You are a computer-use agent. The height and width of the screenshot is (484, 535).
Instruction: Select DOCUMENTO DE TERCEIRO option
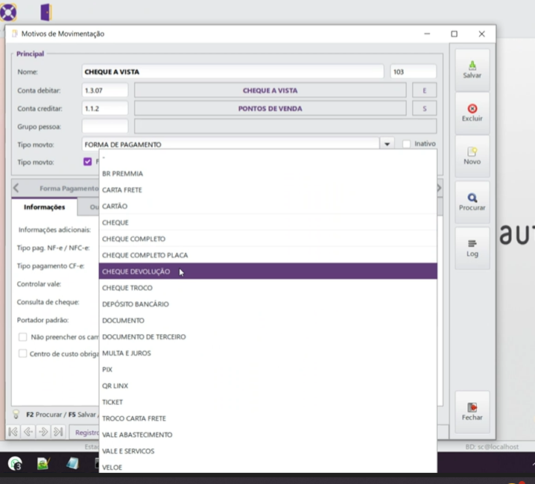(267, 337)
